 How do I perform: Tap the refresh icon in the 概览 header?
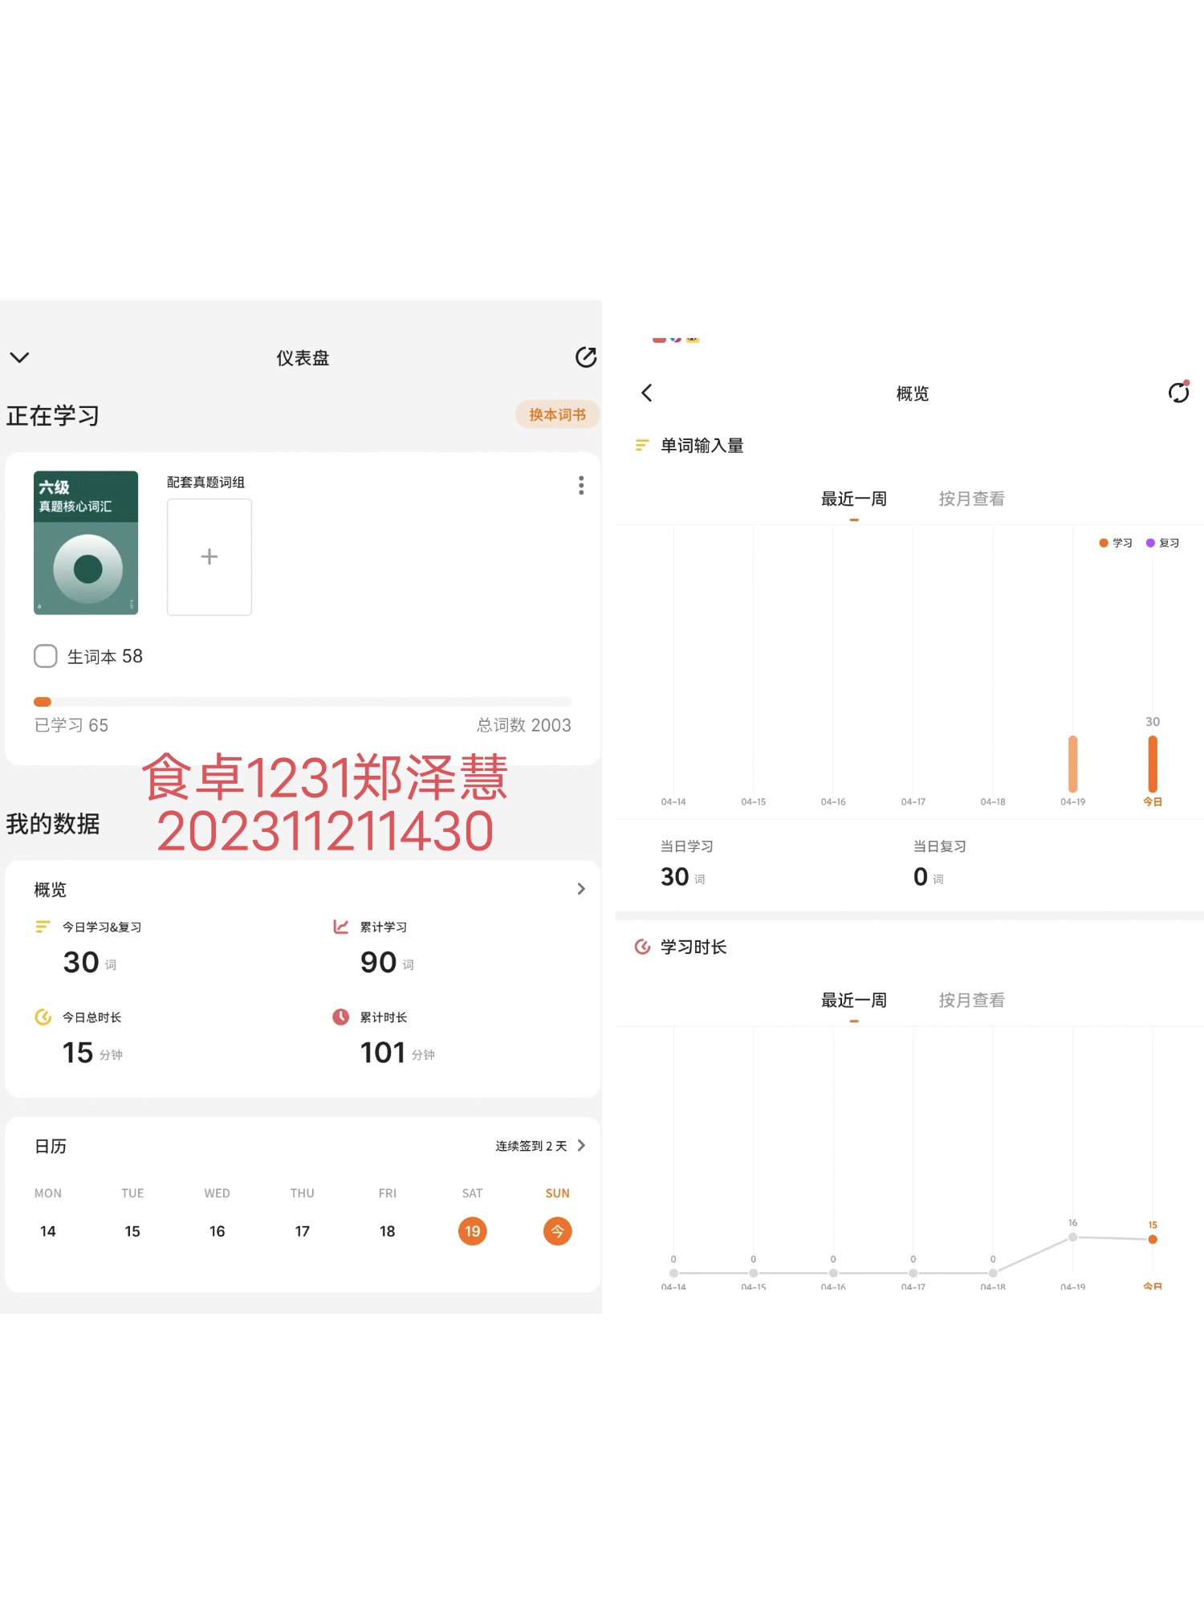(1178, 392)
